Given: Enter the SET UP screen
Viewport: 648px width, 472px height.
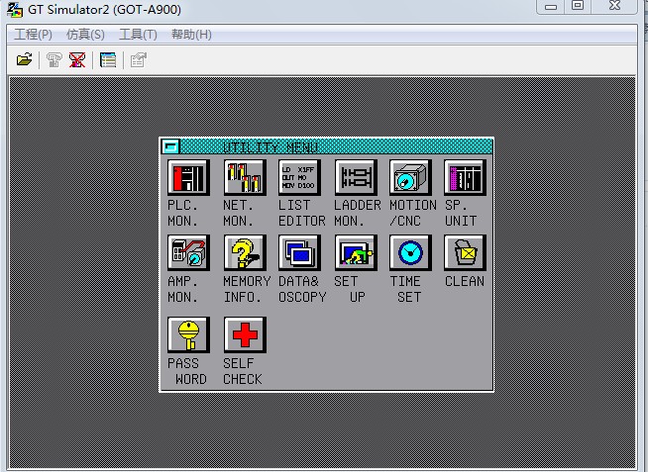Looking at the screenshot, I should (355, 254).
